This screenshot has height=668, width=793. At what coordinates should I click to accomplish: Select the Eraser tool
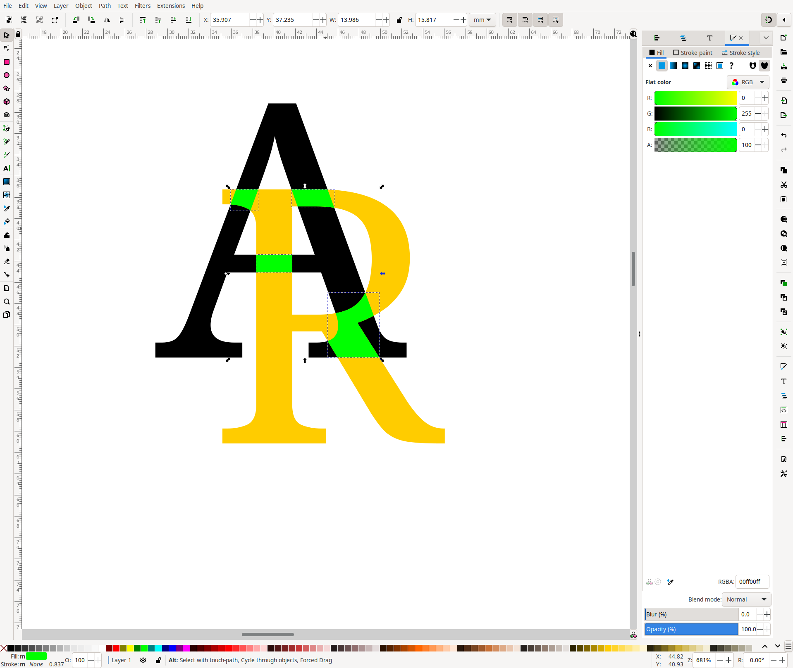(x=7, y=261)
